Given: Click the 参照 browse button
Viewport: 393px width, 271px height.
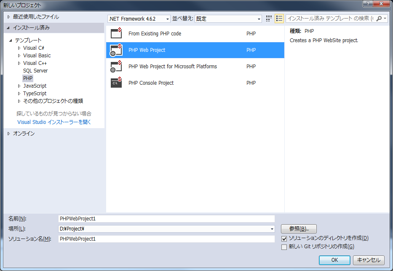Looking at the screenshot, I should 298,228.
